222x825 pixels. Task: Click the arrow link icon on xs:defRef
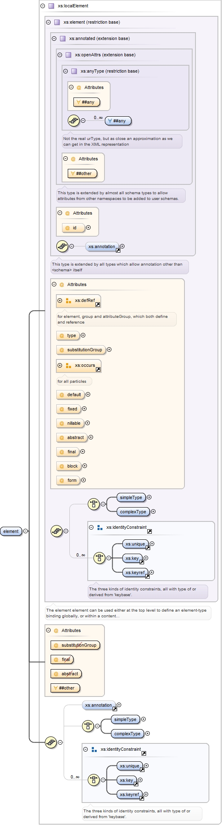click(x=98, y=304)
